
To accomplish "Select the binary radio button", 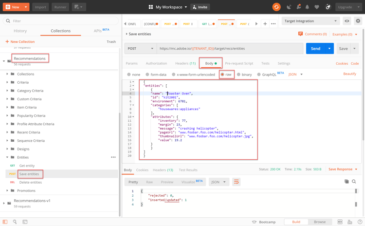I will 238,75.
